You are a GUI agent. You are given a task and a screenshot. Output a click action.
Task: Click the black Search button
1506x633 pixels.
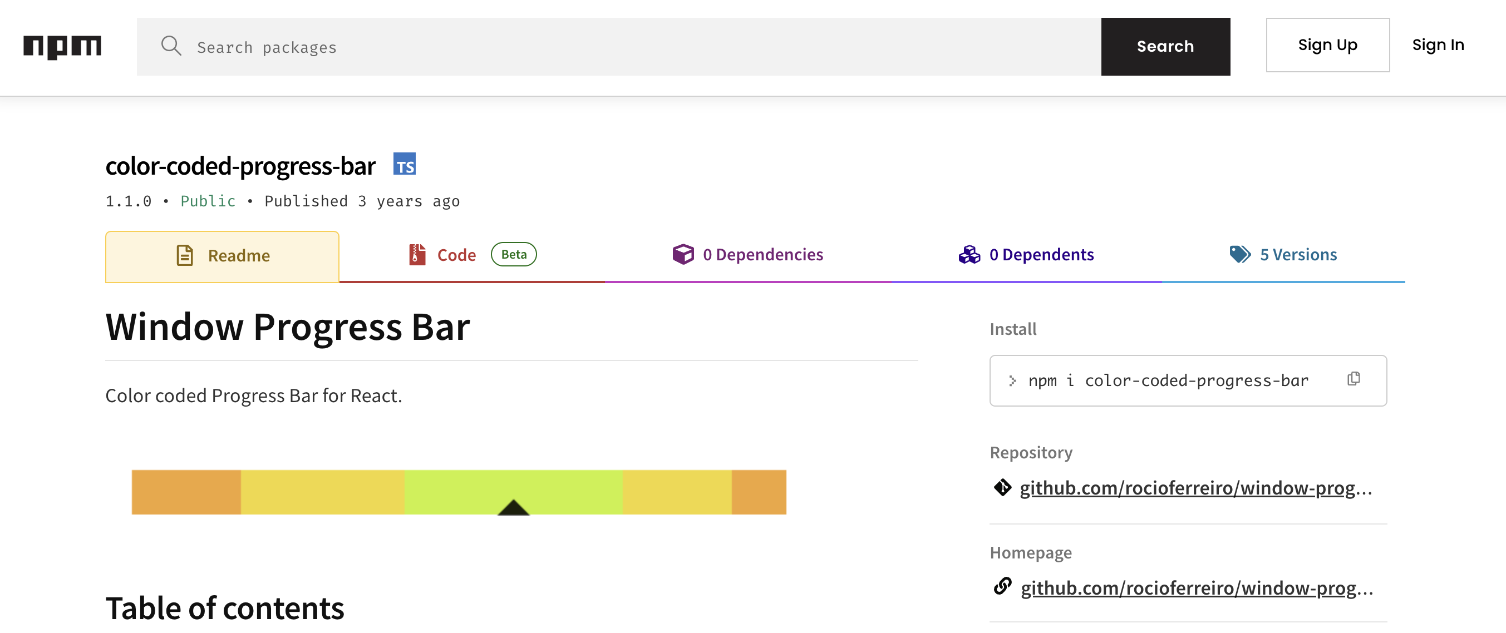coord(1165,46)
